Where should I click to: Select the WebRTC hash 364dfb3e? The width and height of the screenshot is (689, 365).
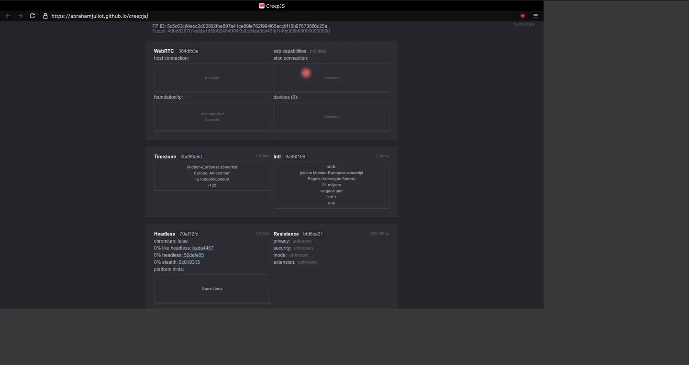188,51
